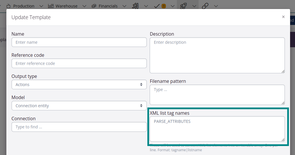
Task: Click the Name input field
Action: click(x=79, y=42)
